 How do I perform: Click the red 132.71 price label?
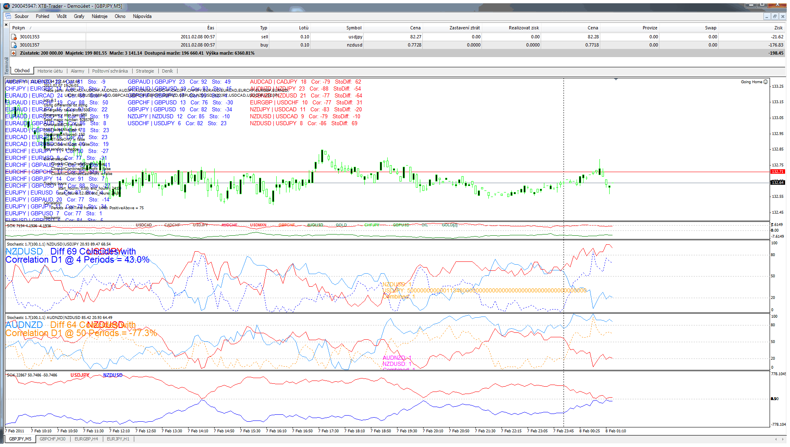click(x=778, y=172)
